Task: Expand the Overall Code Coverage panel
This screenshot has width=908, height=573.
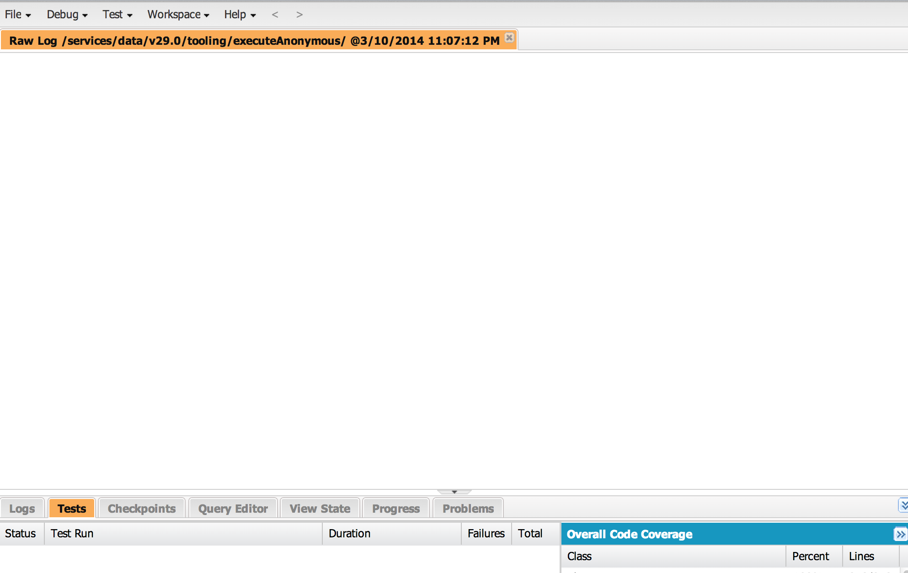Action: point(899,534)
